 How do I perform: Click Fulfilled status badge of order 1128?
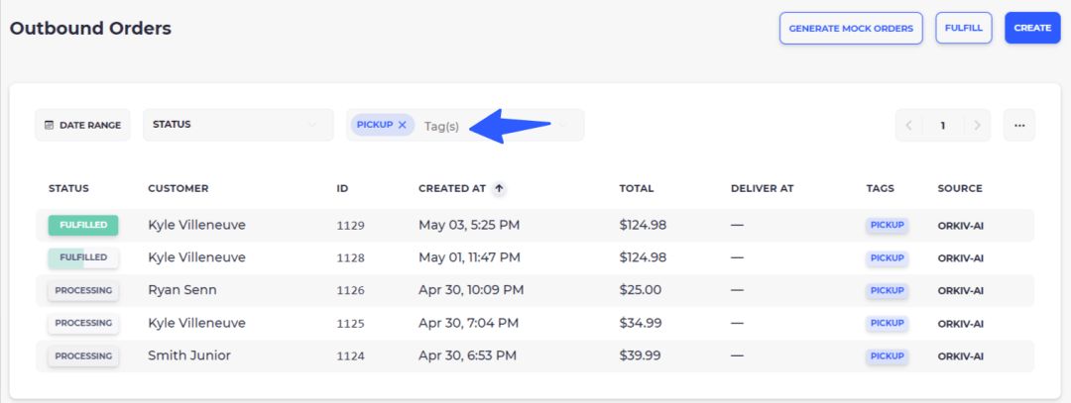pos(83,257)
